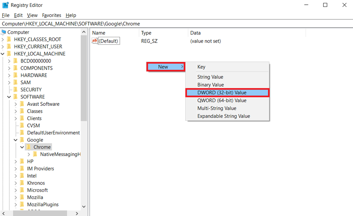The width and height of the screenshot is (353, 216).
Task: Open the Favorites menu
Action: 51,15
